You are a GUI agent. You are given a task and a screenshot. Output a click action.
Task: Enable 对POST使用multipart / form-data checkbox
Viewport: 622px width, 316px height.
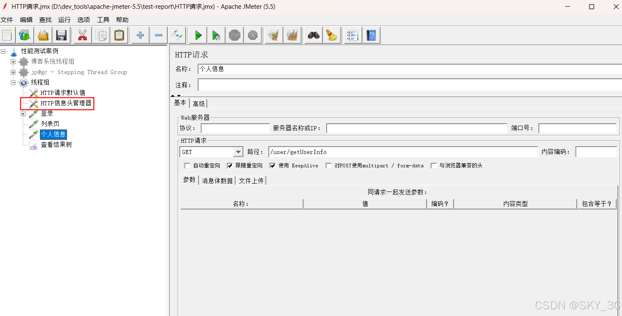(x=329, y=166)
